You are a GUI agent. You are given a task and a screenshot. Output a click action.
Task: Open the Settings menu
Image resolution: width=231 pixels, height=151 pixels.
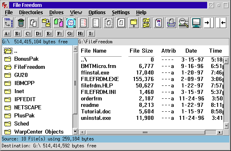(121, 13)
